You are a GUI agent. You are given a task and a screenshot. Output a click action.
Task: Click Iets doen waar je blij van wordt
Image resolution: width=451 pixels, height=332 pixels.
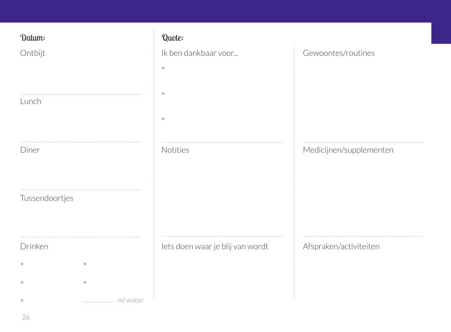tap(215, 247)
